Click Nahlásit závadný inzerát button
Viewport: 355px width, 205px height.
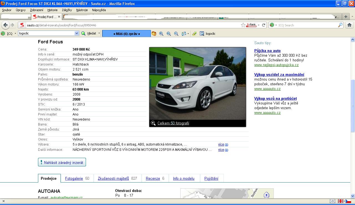coord(62,162)
